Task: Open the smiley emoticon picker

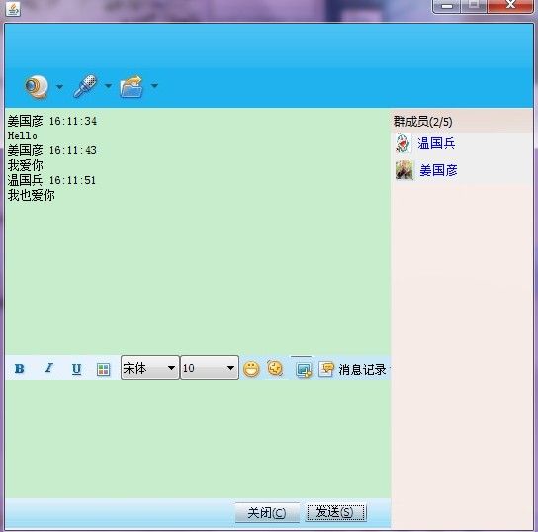Action: 251,369
